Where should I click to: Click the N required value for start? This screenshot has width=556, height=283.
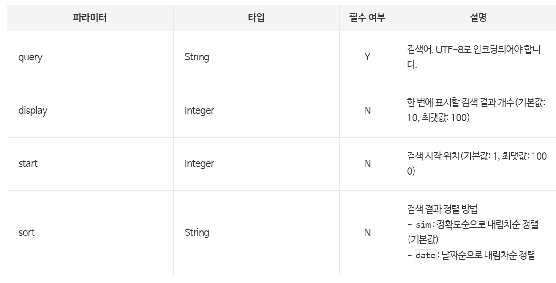coord(367,164)
